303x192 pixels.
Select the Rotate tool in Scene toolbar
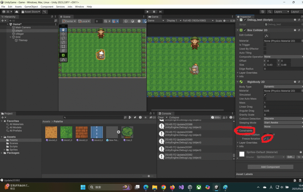pos(63,38)
